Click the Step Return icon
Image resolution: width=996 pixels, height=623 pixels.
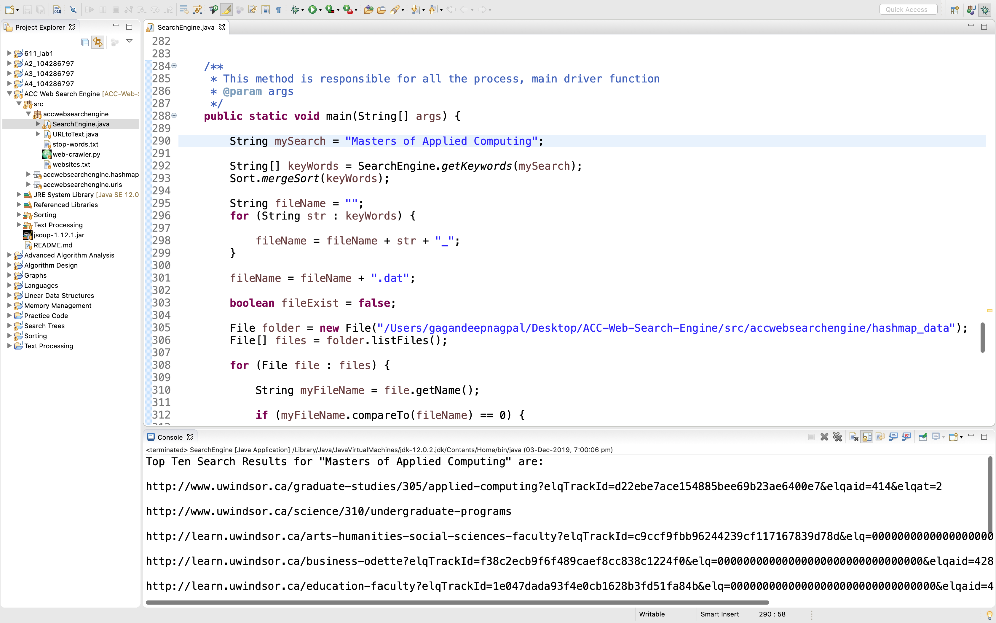click(x=168, y=9)
